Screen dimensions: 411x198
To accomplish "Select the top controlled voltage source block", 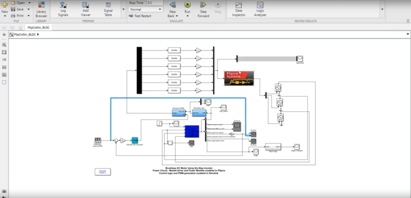I will click(278, 88).
